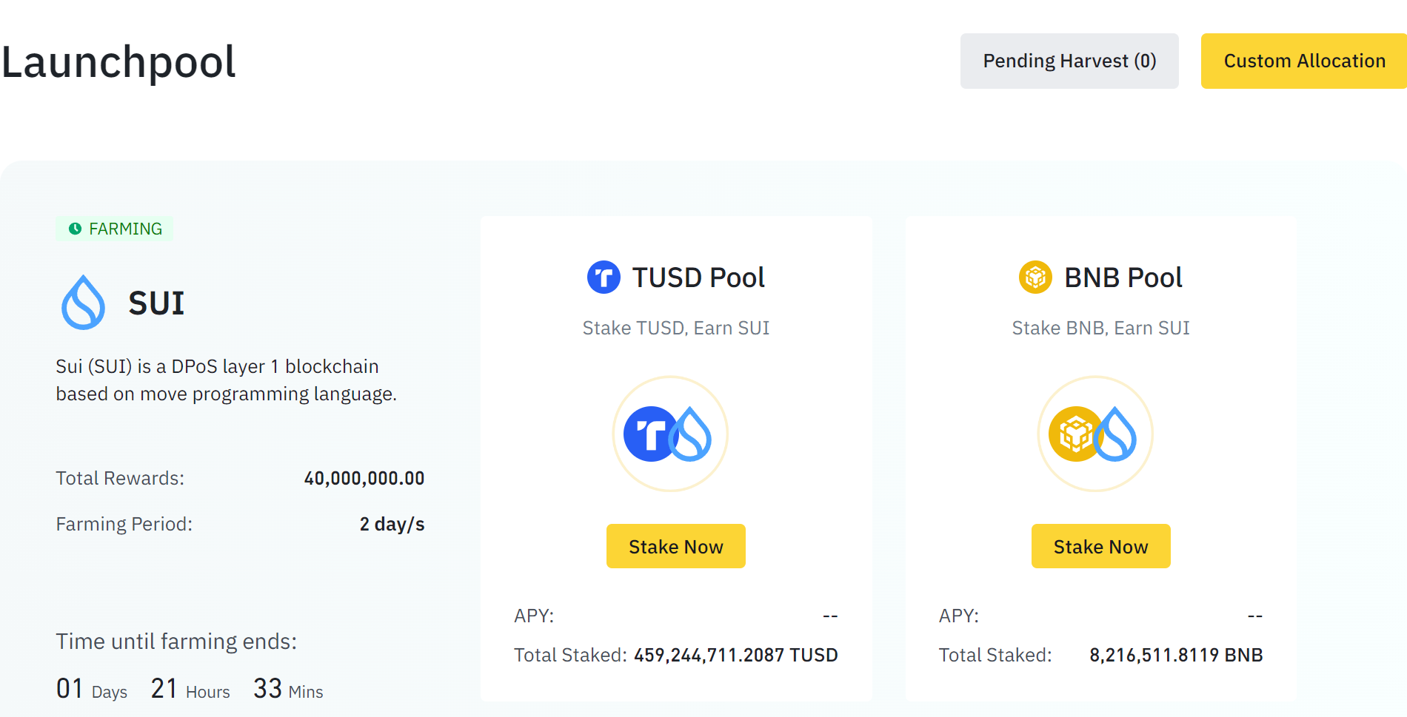Click the Stake TUSD, Earn SUI subtitle

click(676, 328)
